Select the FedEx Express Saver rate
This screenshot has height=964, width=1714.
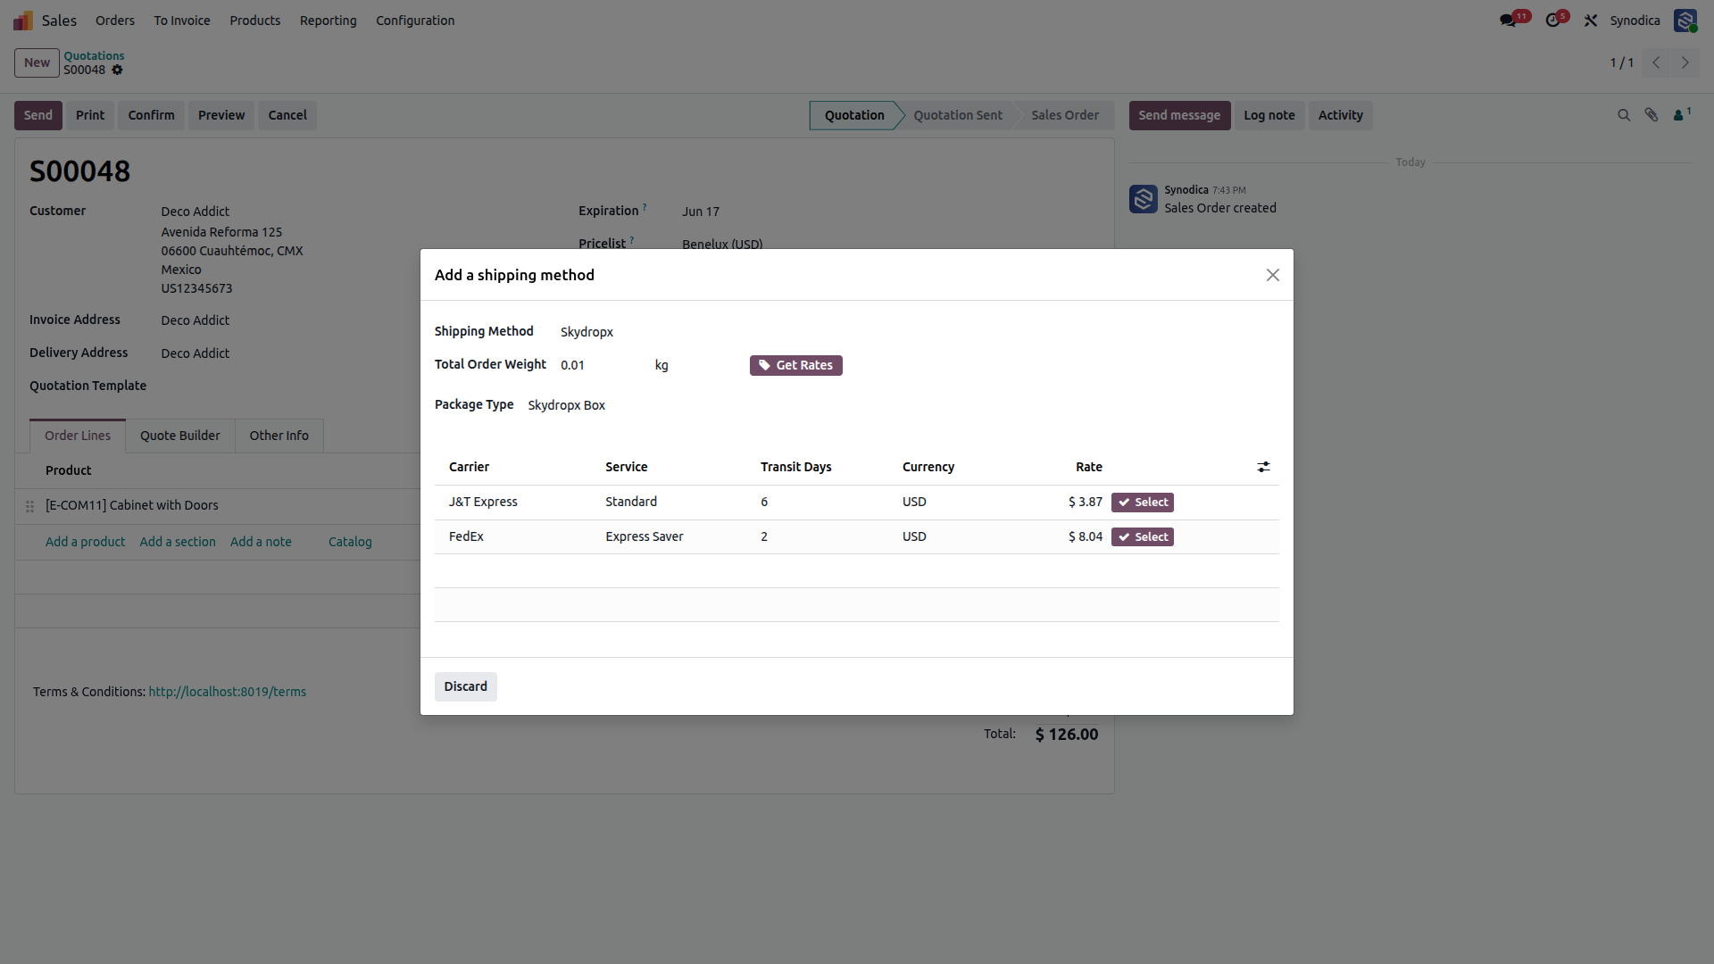1143,537
